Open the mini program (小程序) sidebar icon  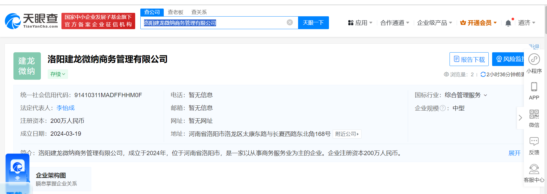pos(534,59)
